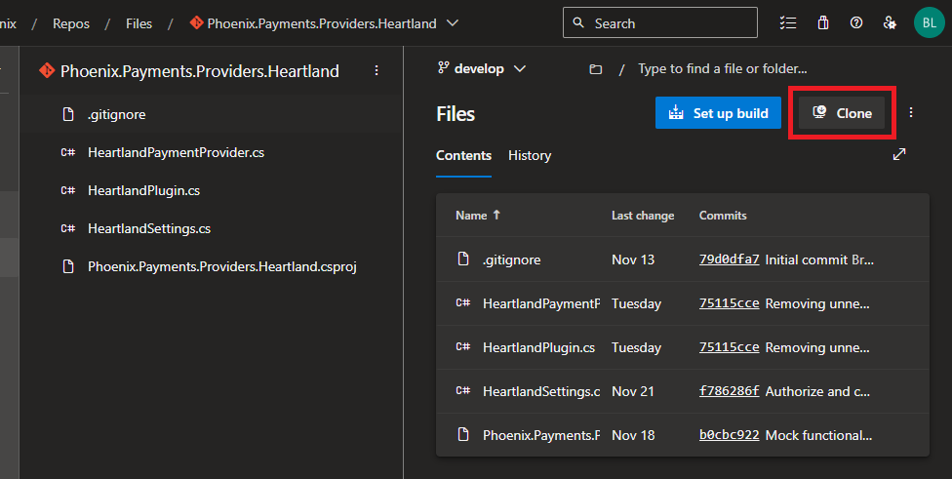Open commit 75115cce on the HeartlandPlugin.cs row

pyautogui.click(x=729, y=347)
